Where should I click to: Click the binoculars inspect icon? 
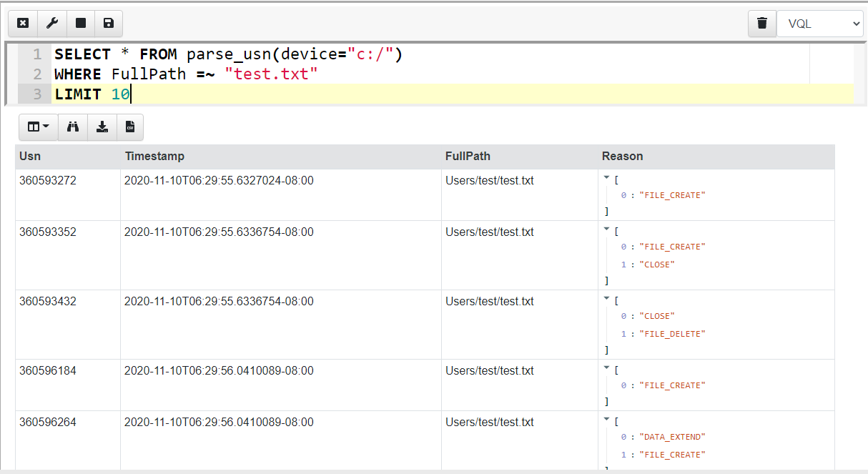click(72, 127)
